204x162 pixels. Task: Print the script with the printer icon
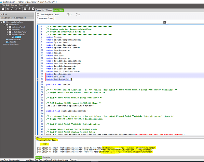(x=25, y=9)
